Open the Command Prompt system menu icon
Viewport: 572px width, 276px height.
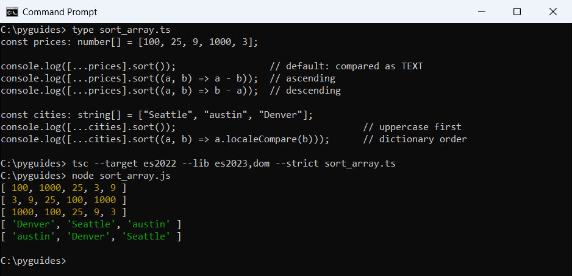tap(12, 12)
